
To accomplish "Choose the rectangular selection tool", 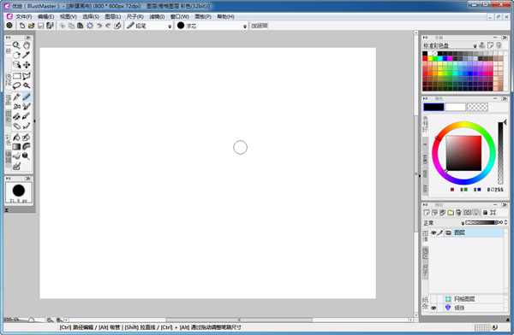I will [x=16, y=76].
